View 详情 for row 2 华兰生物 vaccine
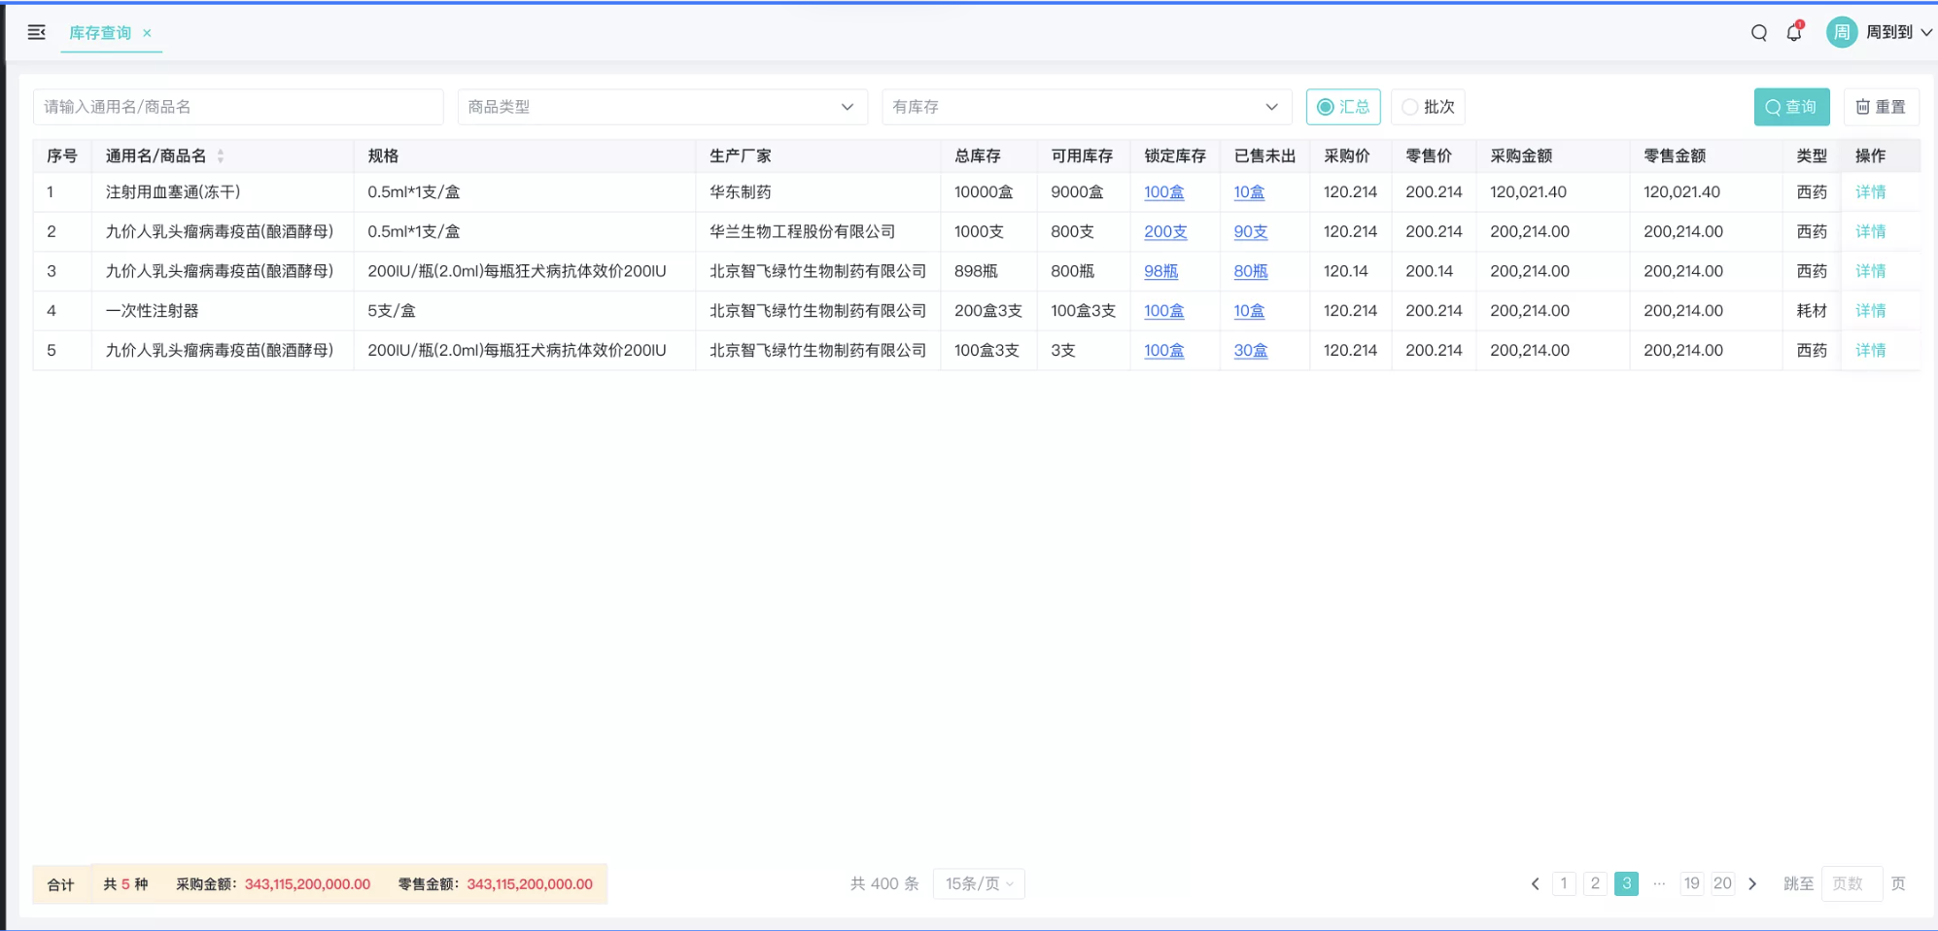The width and height of the screenshot is (1938, 931). coord(1870,232)
